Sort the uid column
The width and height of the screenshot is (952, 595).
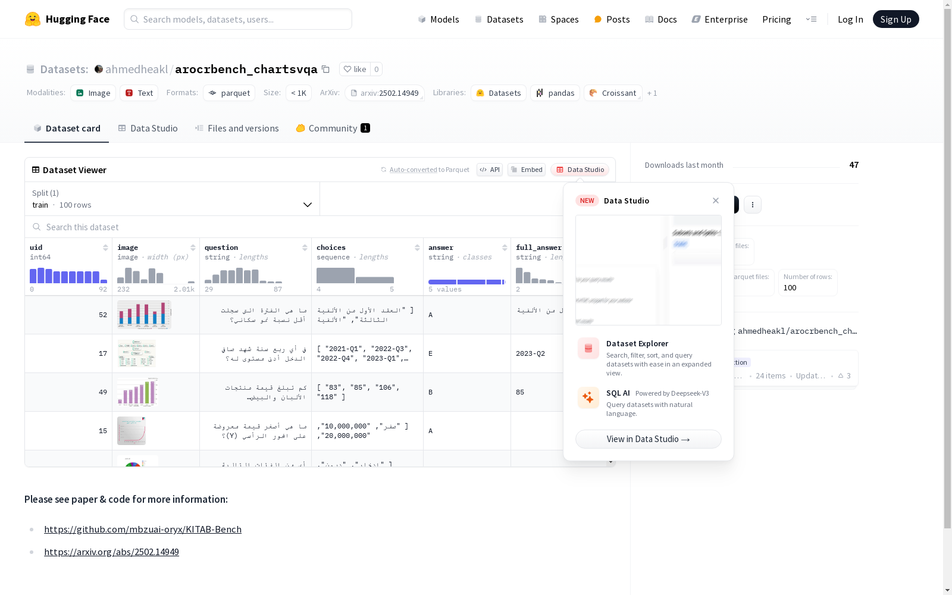click(105, 248)
